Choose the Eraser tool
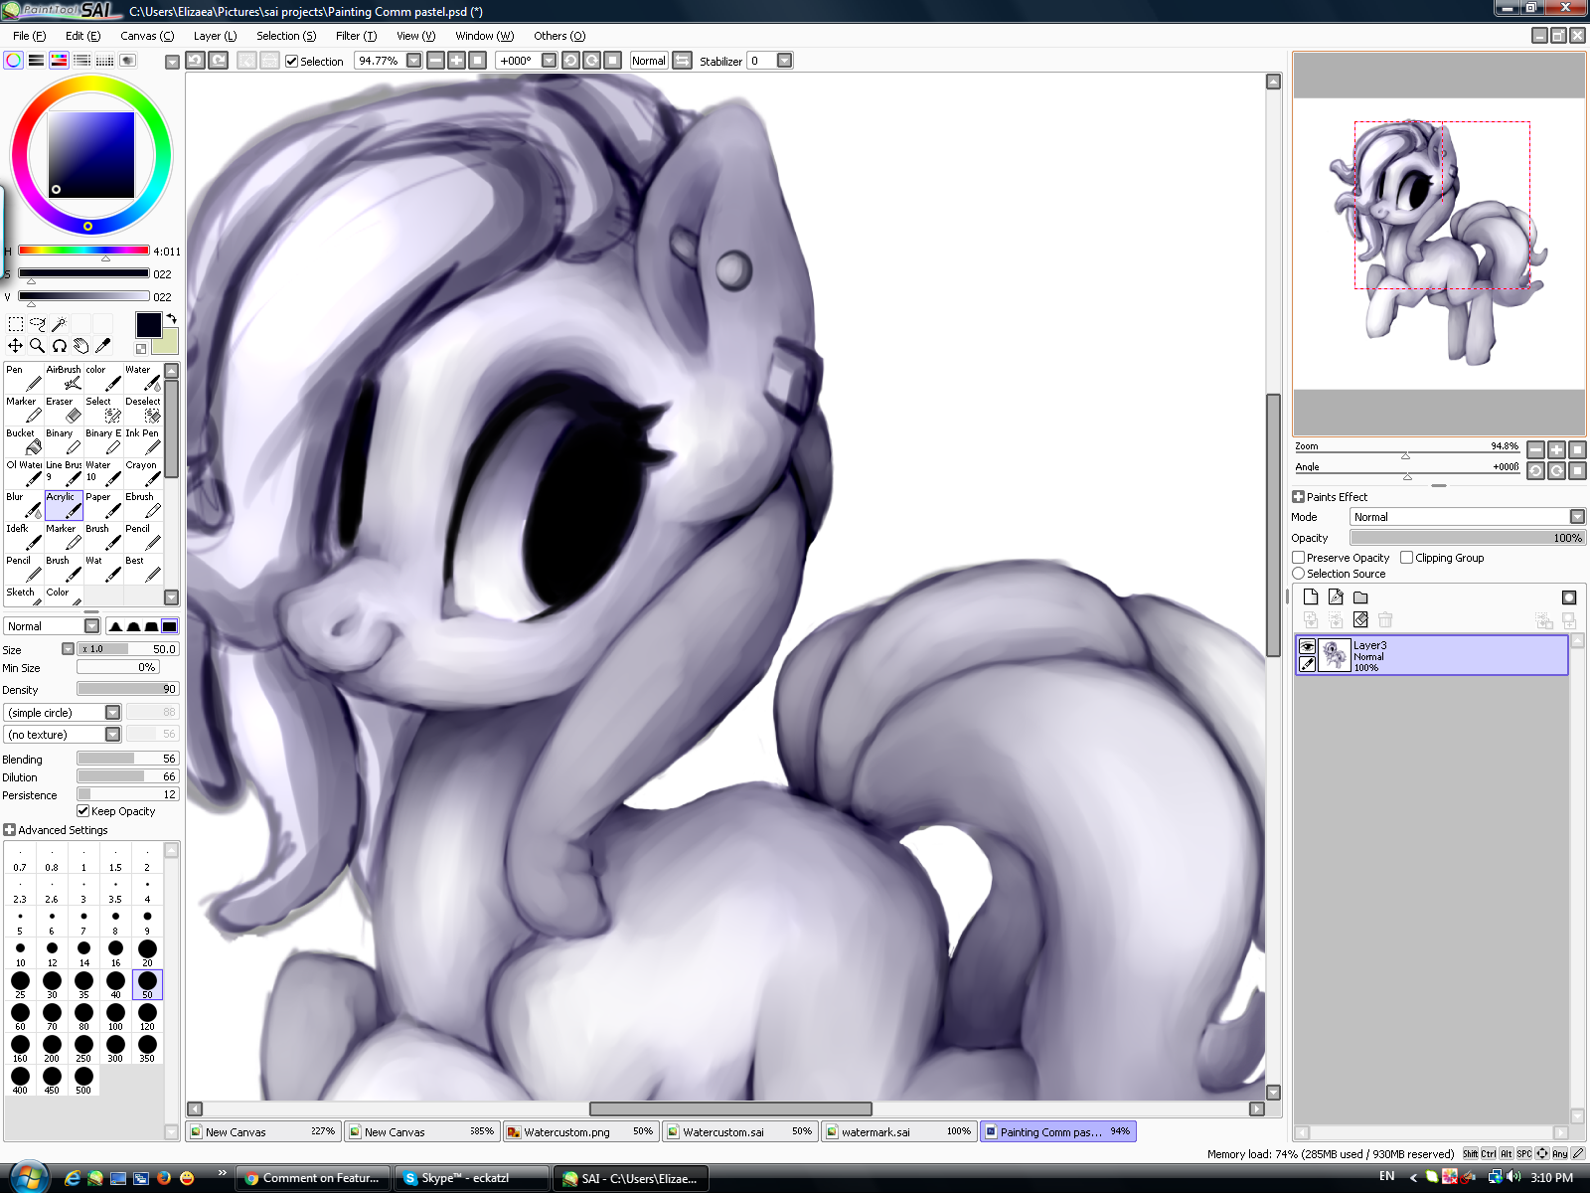Viewport: 1590px width, 1193px height. click(x=64, y=410)
